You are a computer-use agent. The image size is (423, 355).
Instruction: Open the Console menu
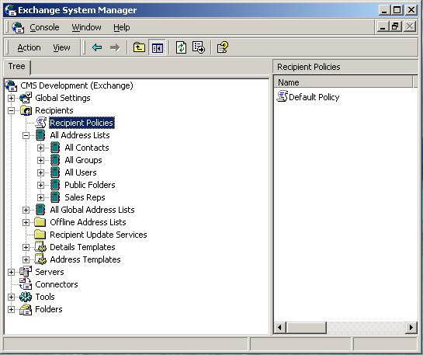(x=44, y=27)
